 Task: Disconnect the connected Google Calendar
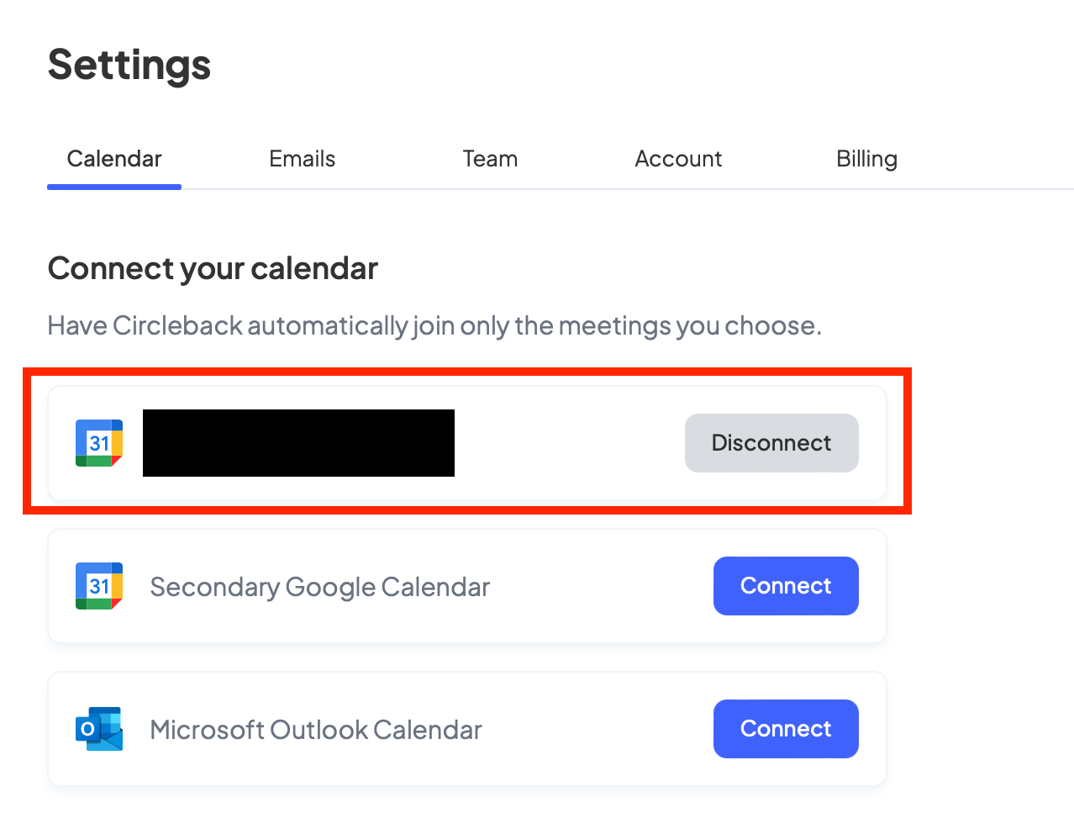(x=771, y=443)
